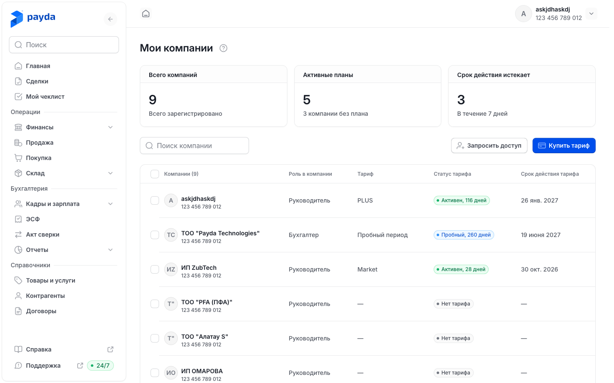
Task: Check the ТОО "Алатау S" row checkbox
Action: pyautogui.click(x=155, y=338)
